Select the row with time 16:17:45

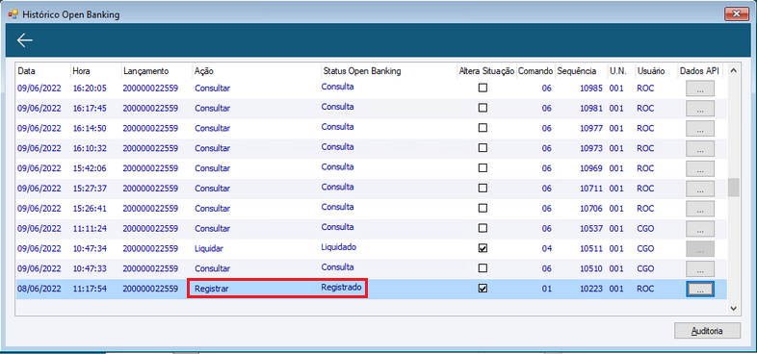tap(371, 109)
